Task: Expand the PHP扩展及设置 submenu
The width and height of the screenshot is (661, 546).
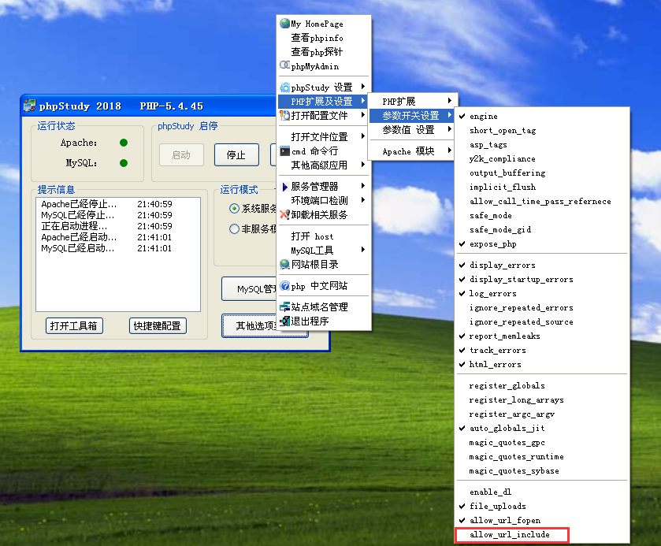Action: 324,101
